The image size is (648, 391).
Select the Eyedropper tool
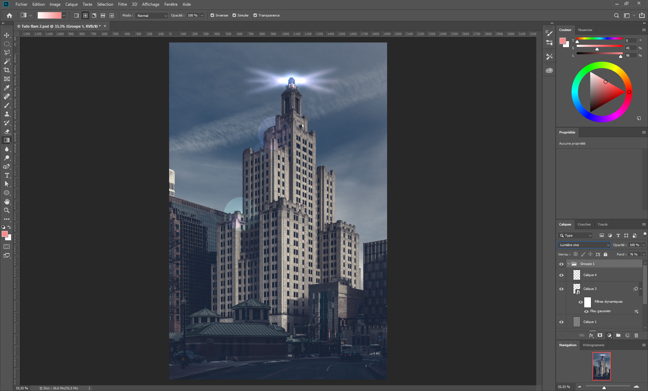(7, 88)
